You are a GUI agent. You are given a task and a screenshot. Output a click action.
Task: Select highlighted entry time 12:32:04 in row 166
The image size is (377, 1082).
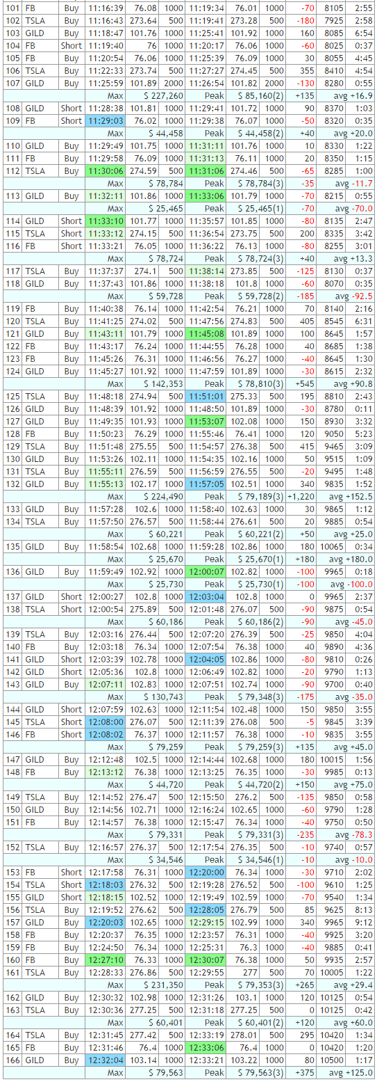[106, 1060]
